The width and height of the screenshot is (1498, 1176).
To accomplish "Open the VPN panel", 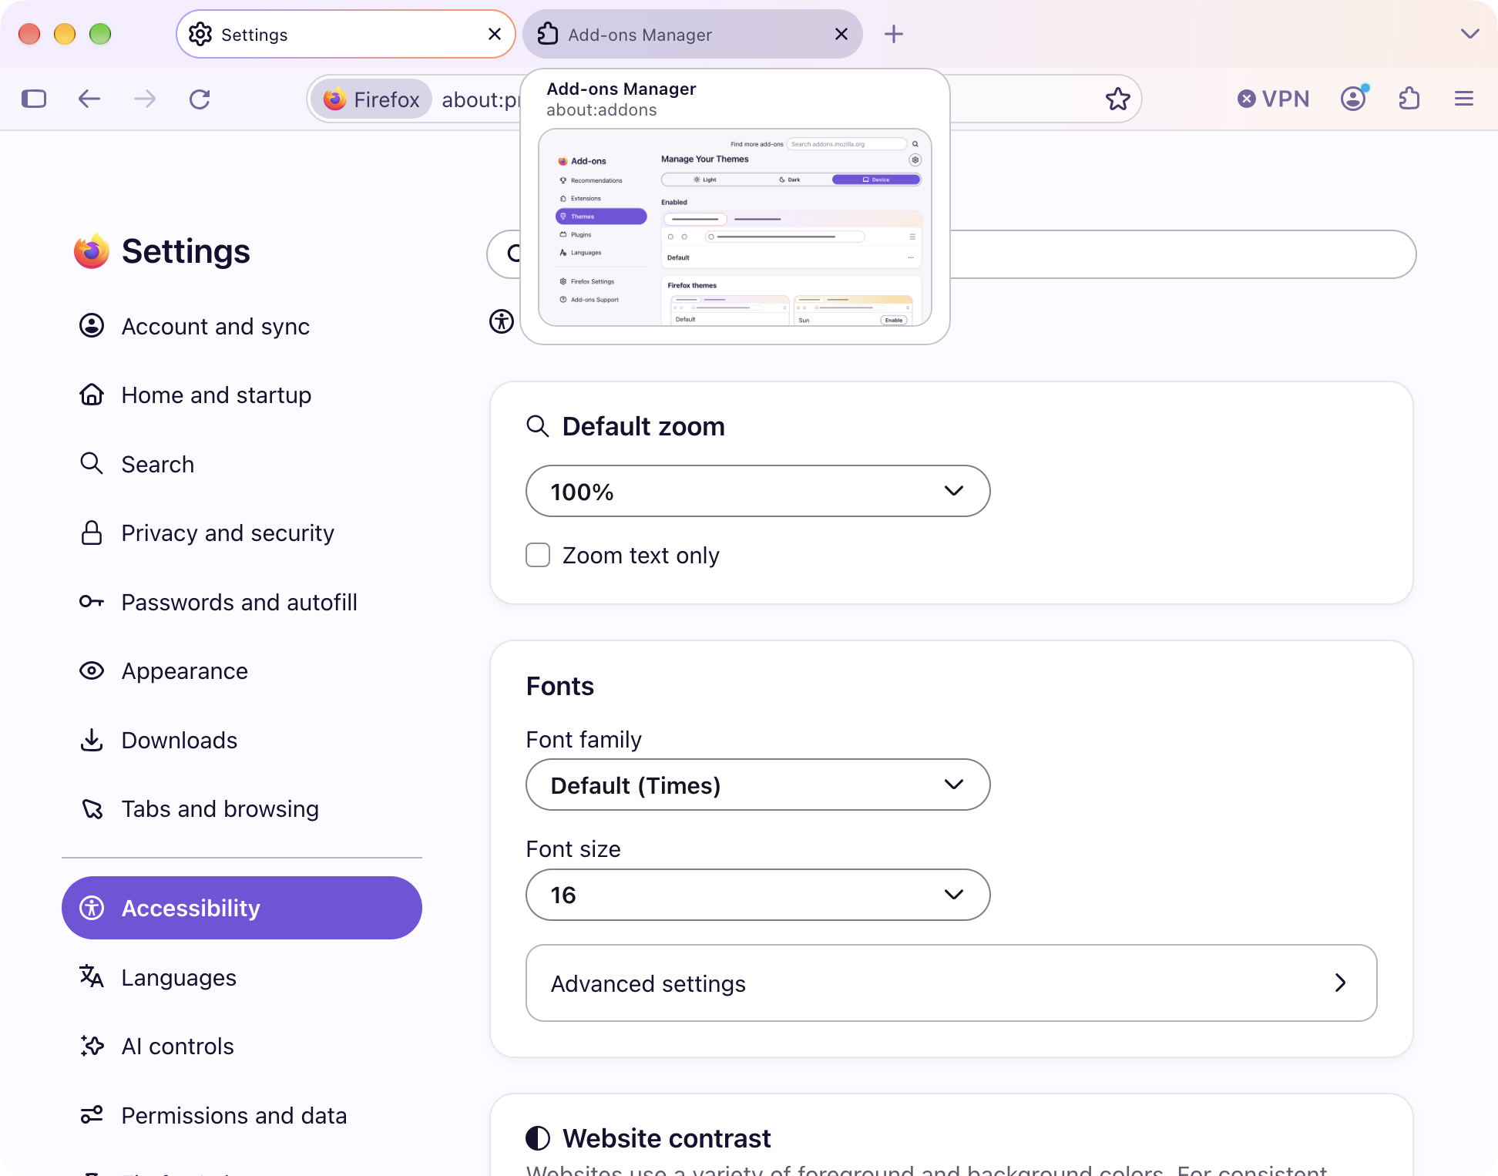I will [x=1273, y=99].
